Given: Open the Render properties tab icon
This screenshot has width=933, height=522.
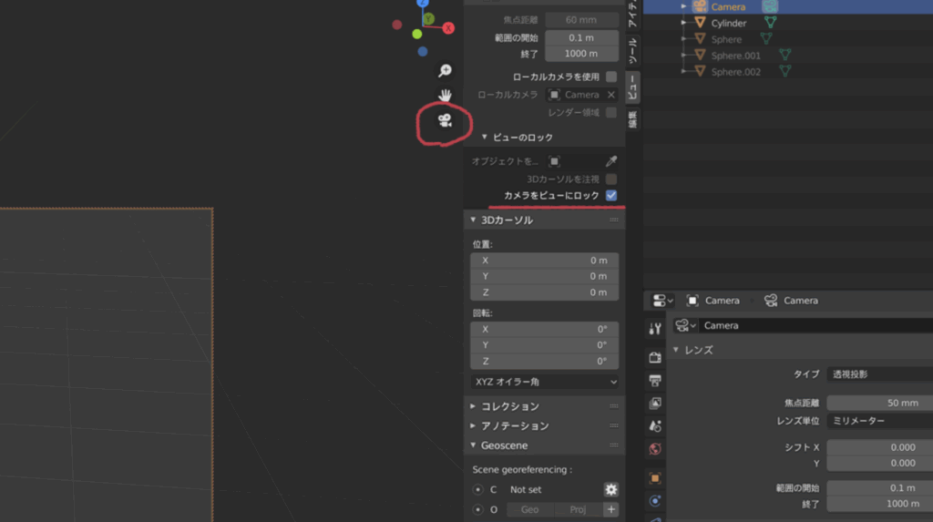Looking at the screenshot, I should [x=654, y=357].
